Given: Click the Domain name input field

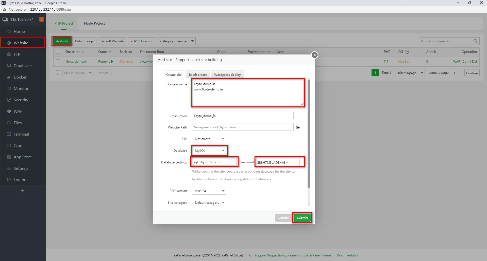Looking at the screenshot, I should (x=247, y=92).
